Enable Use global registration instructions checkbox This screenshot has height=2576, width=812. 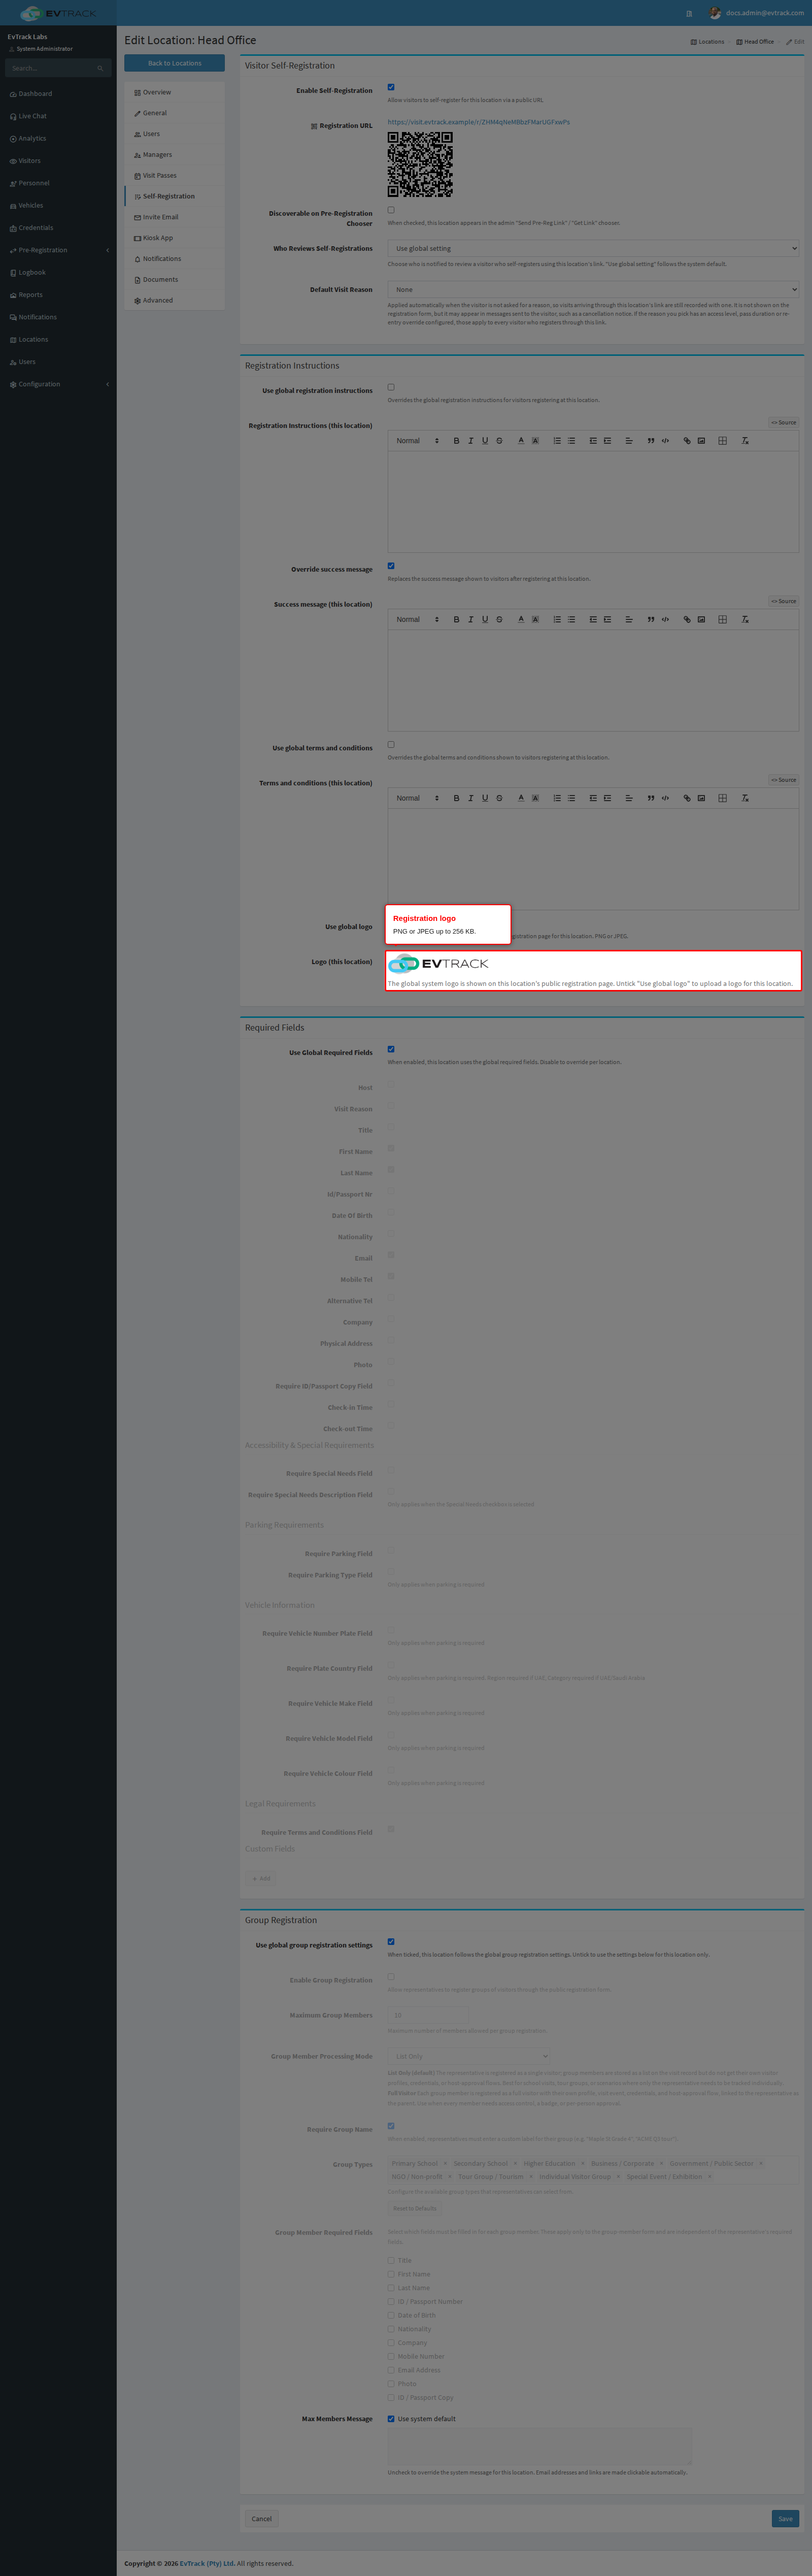391,387
